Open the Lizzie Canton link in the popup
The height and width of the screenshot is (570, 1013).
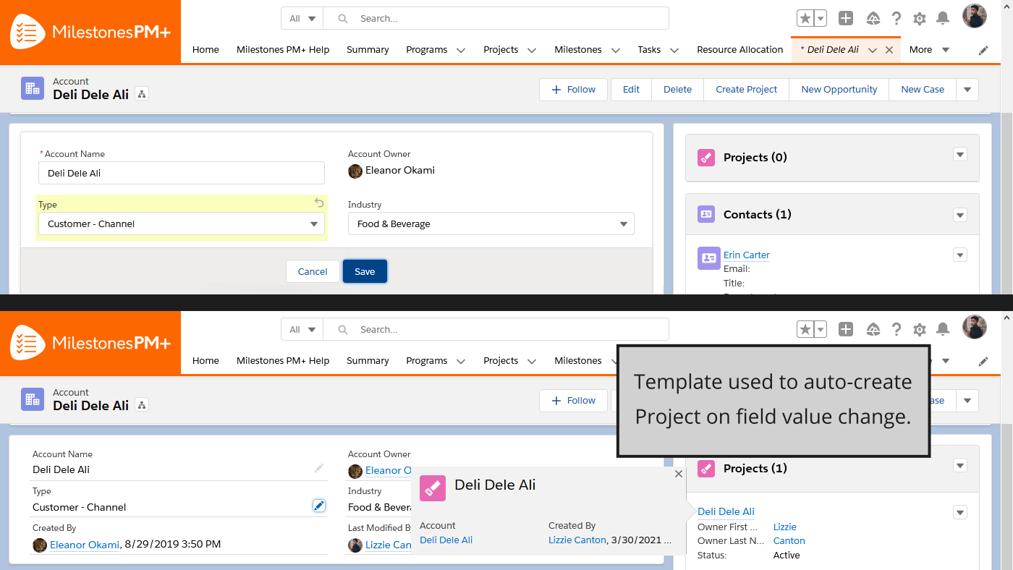(x=577, y=540)
